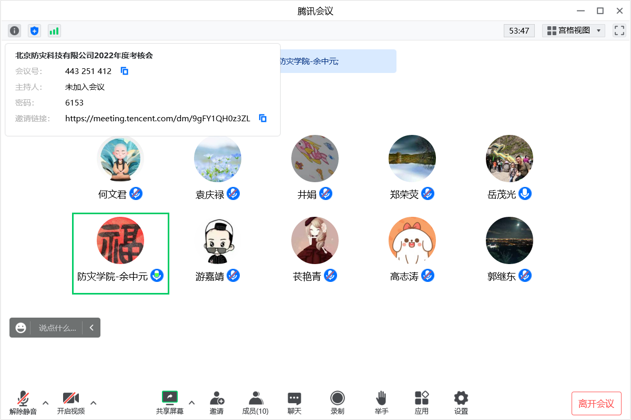Screen dimensions: 631x420
Task: Copy the meeting number 443 251 412
Action: 125,71
